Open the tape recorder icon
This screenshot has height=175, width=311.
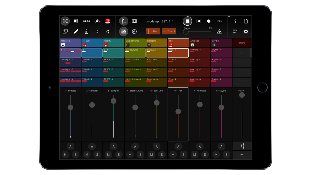135,21
